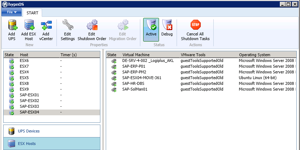Viewport: 300px width, 150px height.
Task: Click timer value of SAP-ESX04 row
Action: pyautogui.click(x=61, y=112)
